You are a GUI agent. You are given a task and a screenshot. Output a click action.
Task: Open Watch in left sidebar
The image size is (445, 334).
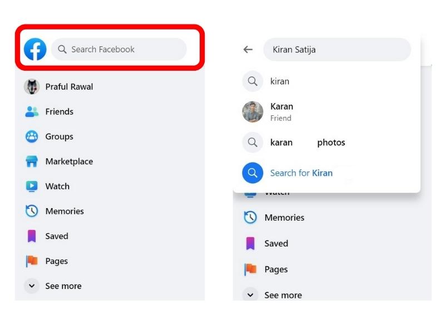tap(57, 186)
